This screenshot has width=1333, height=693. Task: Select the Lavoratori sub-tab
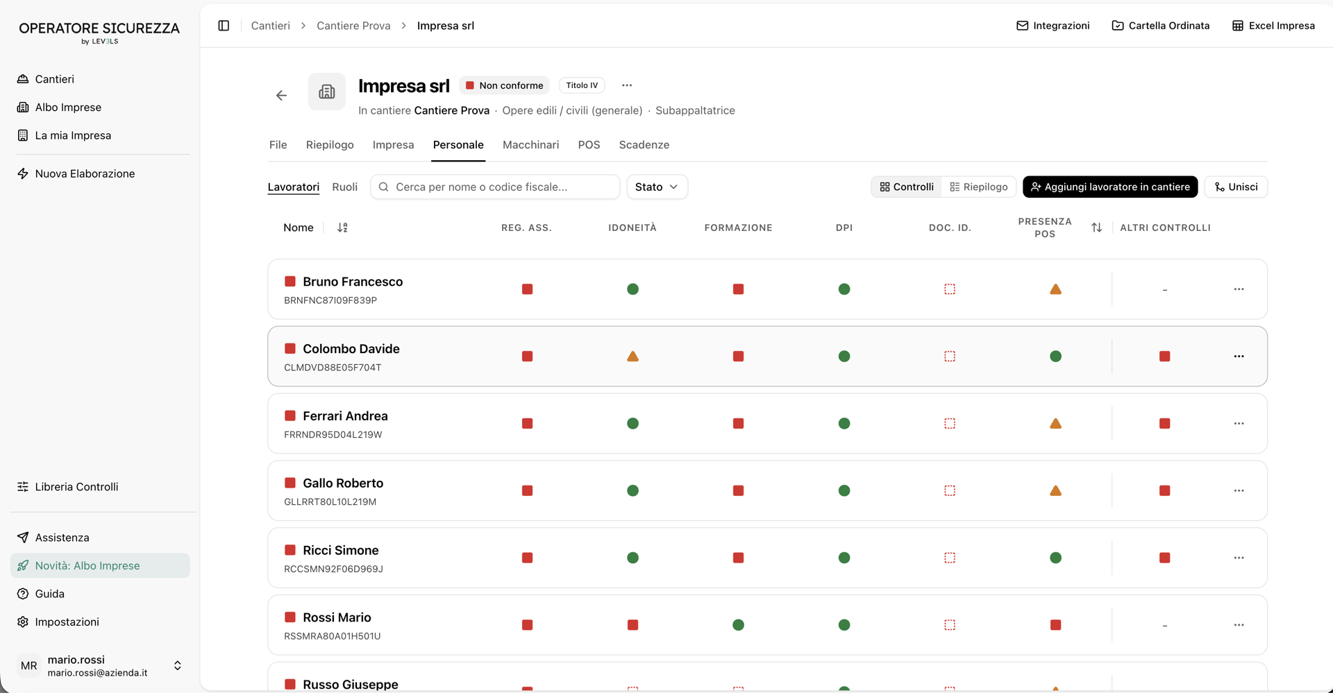pos(294,187)
